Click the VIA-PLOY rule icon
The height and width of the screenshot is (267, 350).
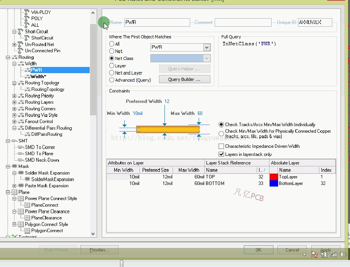pos(27,12)
